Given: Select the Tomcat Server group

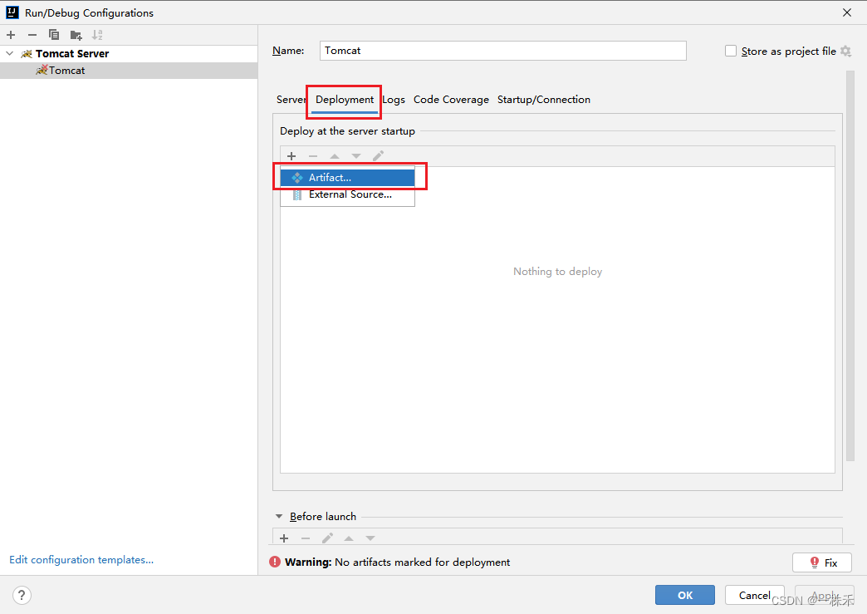Looking at the screenshot, I should [72, 54].
